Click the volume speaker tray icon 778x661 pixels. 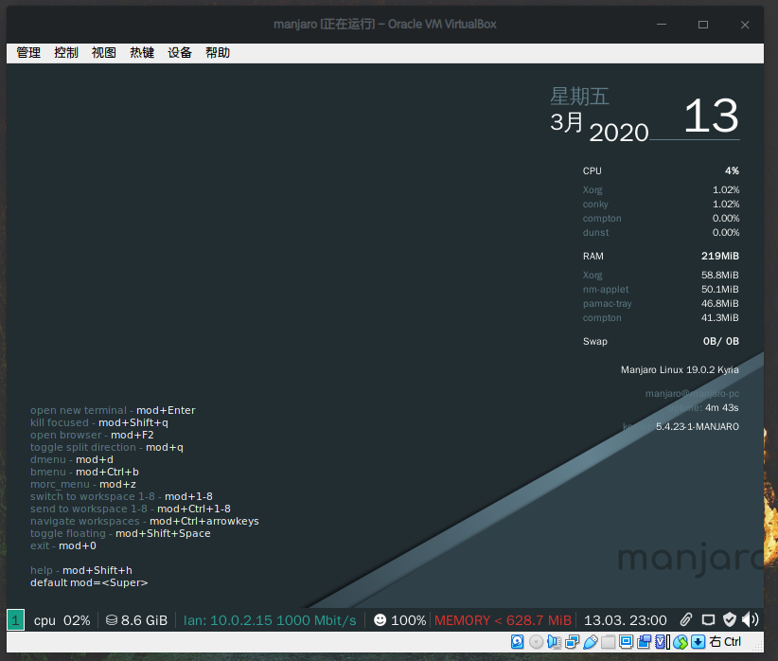(x=751, y=619)
